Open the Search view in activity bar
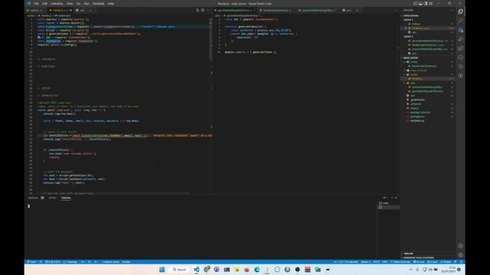The width and height of the screenshot is (490, 275). coord(461,21)
